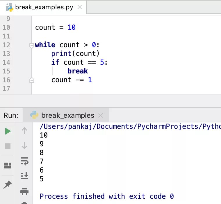Place cursor on 'count = 10' line
221x204 pixels.
click(55, 27)
